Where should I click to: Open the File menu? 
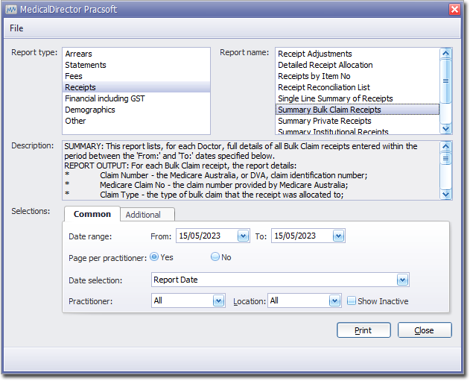(16, 28)
